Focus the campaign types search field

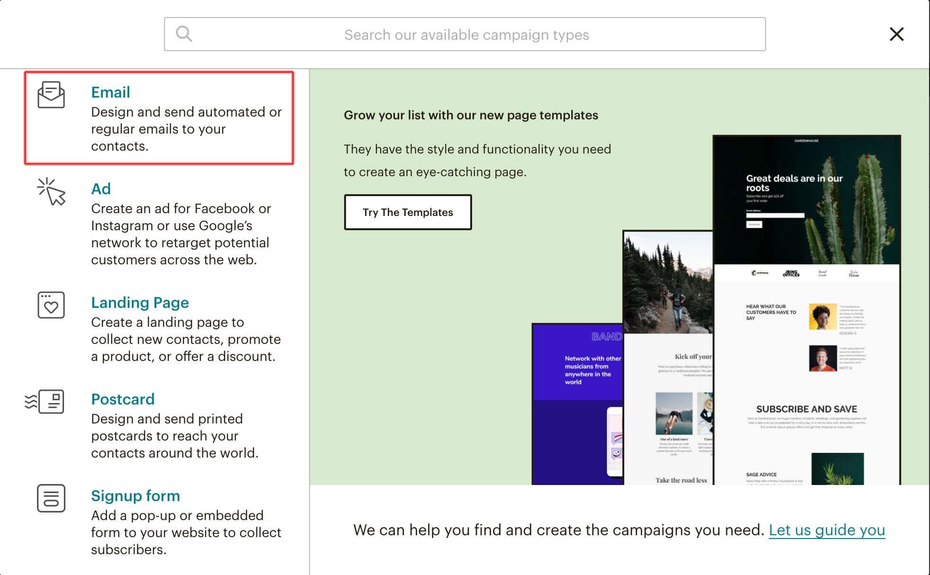[x=466, y=35]
